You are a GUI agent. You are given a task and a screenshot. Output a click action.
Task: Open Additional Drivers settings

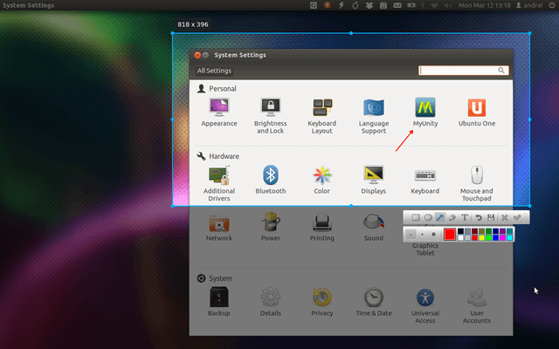(219, 183)
